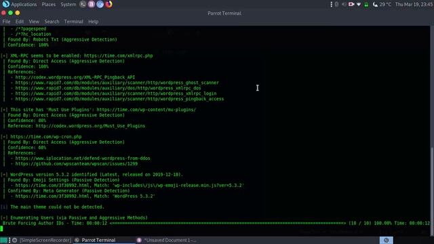Click the wp-emoji-release.min.js match line
Screen dimensions: 434x244
(130, 185)
